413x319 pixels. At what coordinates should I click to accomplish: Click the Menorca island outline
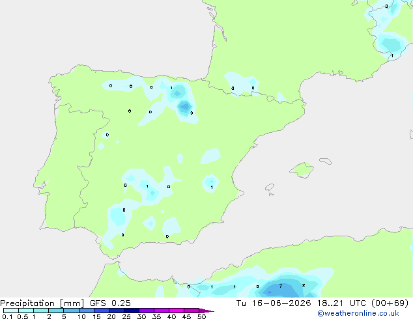[325, 161]
